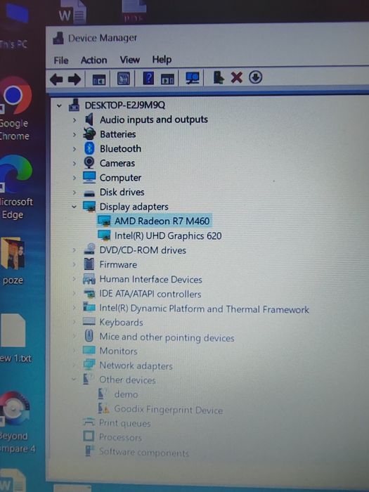
Task: Select IDE ATA/ATAPI controllers label
Action: tap(150, 294)
